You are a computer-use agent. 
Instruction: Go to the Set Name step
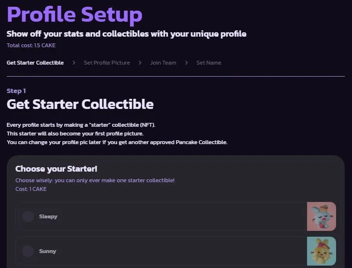tap(209, 63)
